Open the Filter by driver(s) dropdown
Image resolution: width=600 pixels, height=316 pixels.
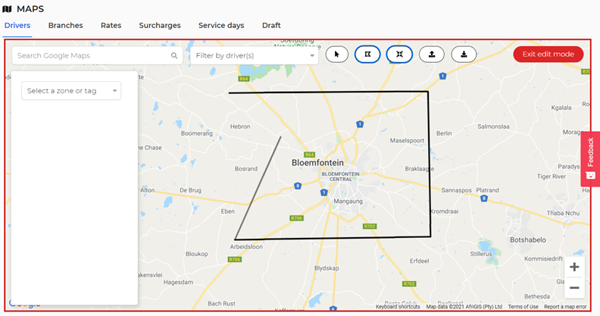click(255, 55)
